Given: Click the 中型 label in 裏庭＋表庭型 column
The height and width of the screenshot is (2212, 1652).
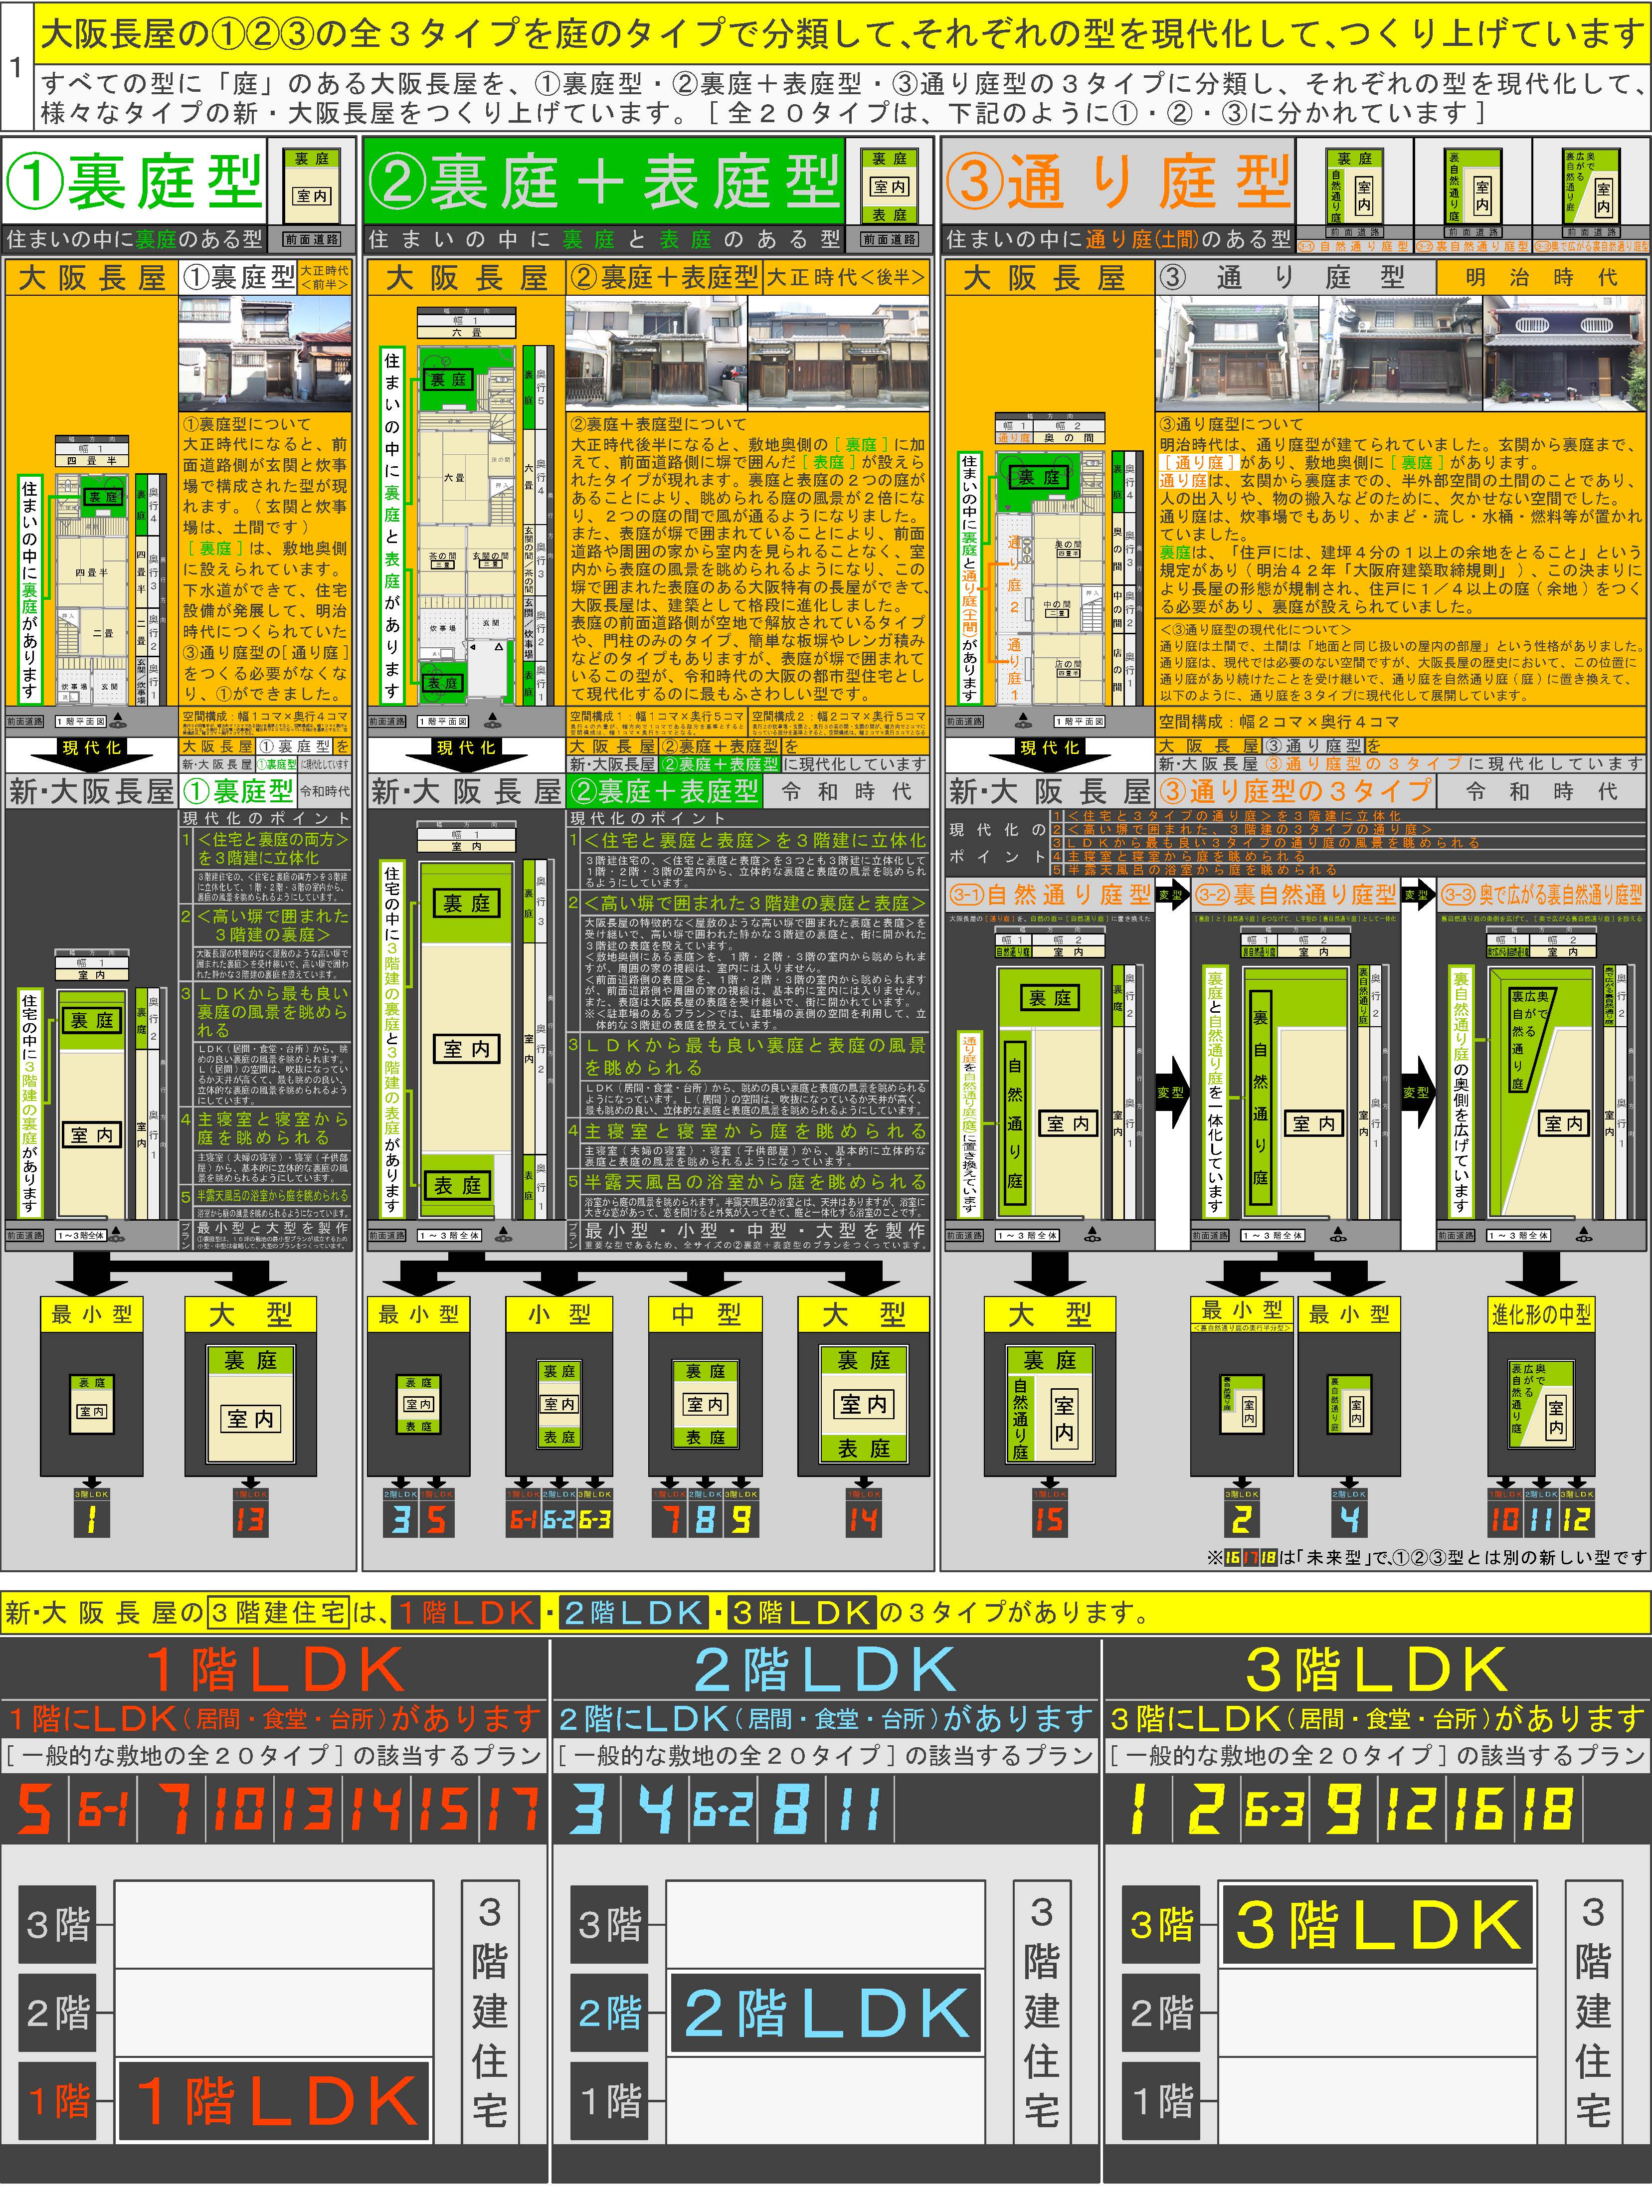Looking at the screenshot, I should coord(706,1315).
